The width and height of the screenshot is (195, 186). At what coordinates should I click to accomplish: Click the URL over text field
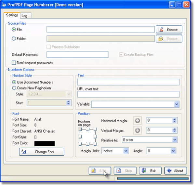128,94
